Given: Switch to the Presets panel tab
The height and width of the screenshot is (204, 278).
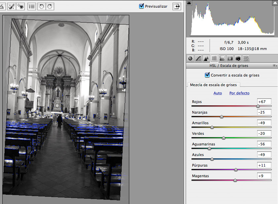Looking at the screenshot, I should coord(246,59).
